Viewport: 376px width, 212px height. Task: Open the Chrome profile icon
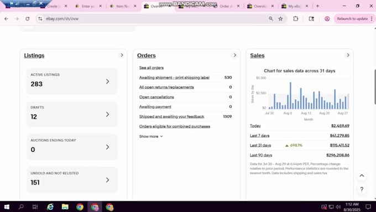coord(327,18)
